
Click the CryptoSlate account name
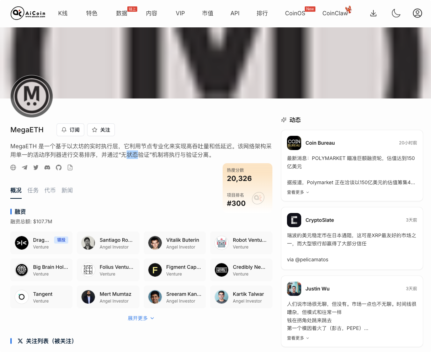(320, 220)
